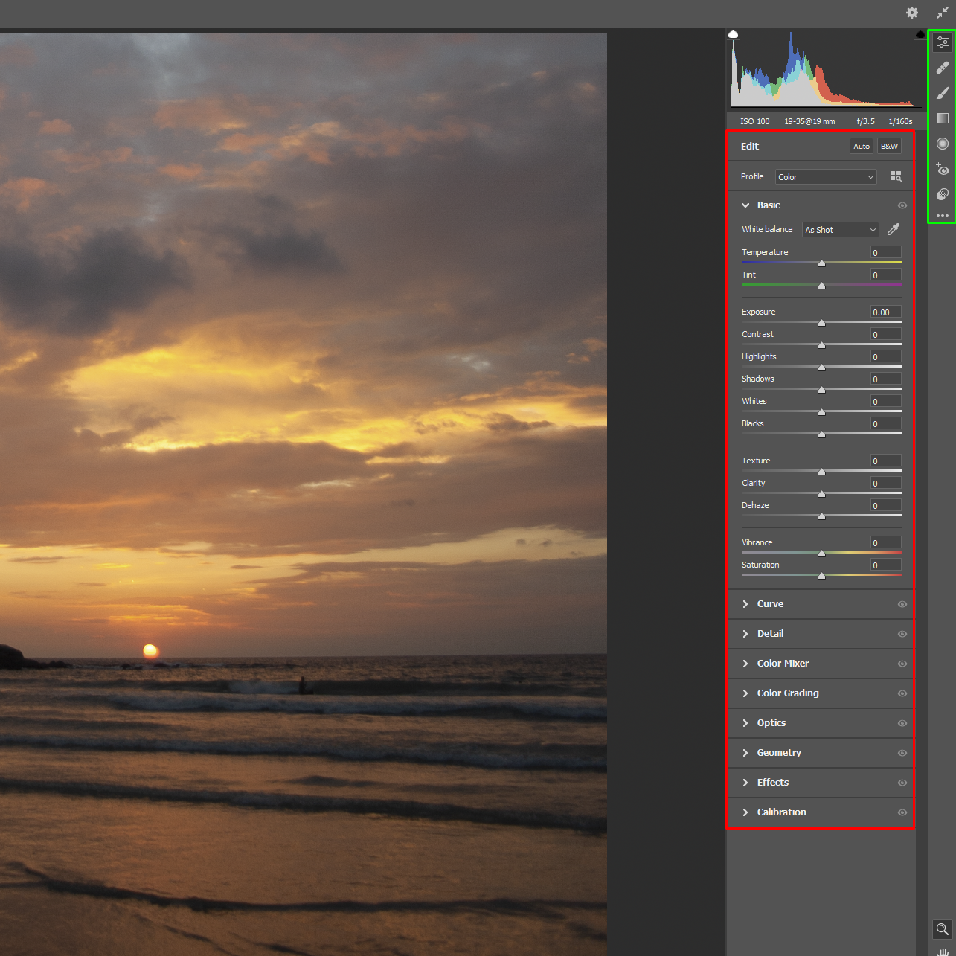The height and width of the screenshot is (956, 956).
Task: Expand the Color Grading section
Action: (788, 693)
